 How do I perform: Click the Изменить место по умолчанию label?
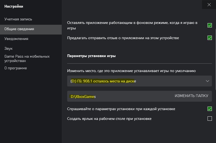pos(131,71)
